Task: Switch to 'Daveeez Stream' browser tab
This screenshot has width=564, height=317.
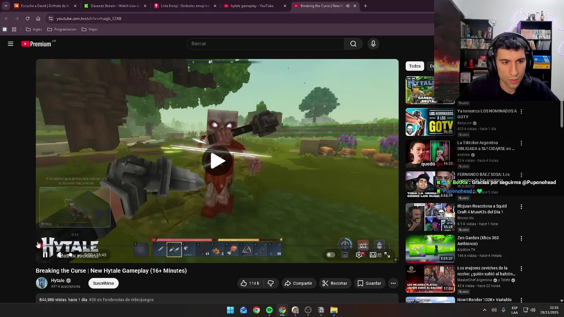Action: click(x=115, y=6)
